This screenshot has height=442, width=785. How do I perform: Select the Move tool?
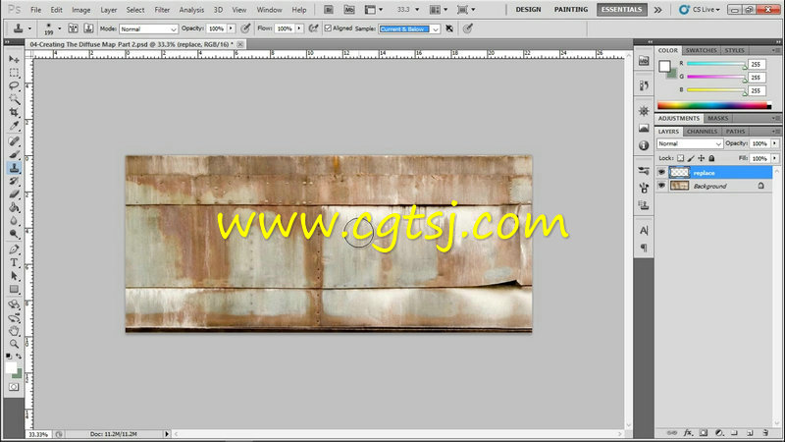14,59
